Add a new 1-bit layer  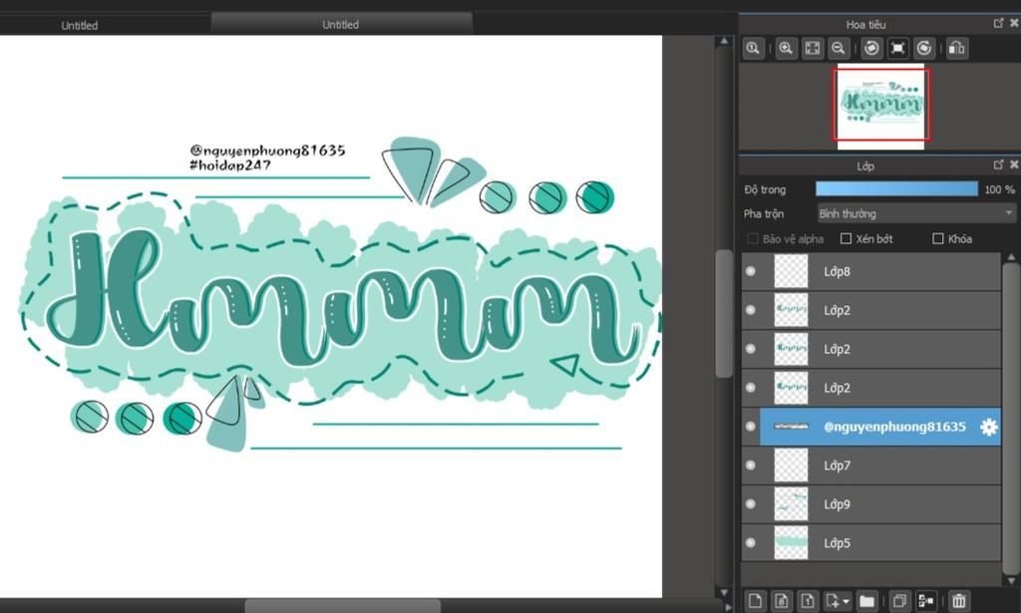coord(808,601)
